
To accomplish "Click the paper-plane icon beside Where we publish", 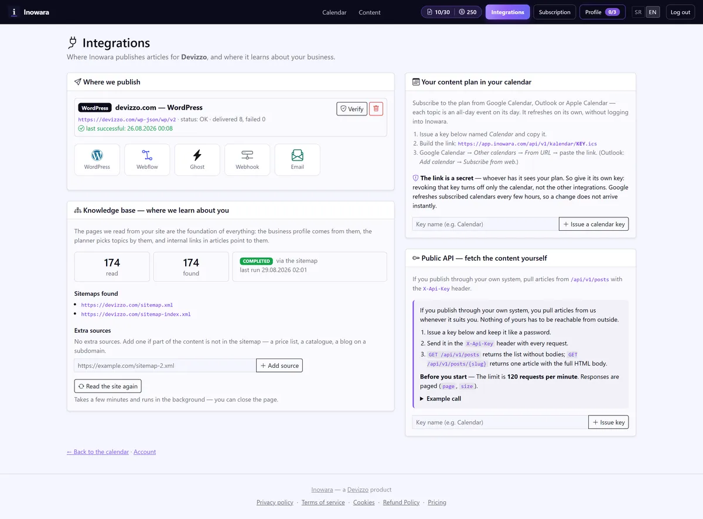I will (78, 82).
